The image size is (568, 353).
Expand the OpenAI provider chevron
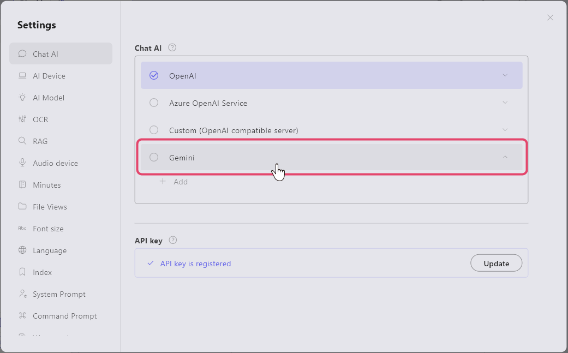coord(505,75)
